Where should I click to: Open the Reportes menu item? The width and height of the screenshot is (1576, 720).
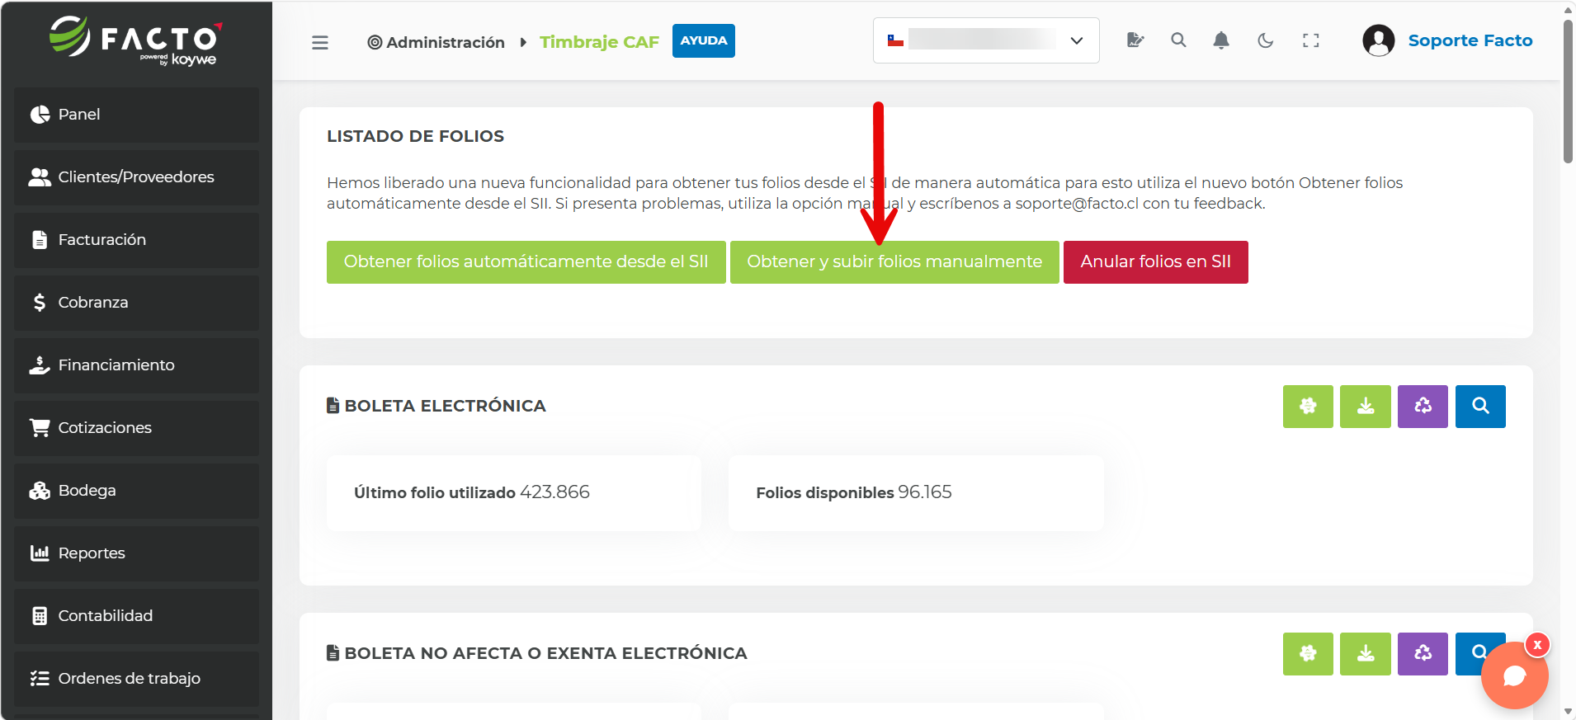136,553
